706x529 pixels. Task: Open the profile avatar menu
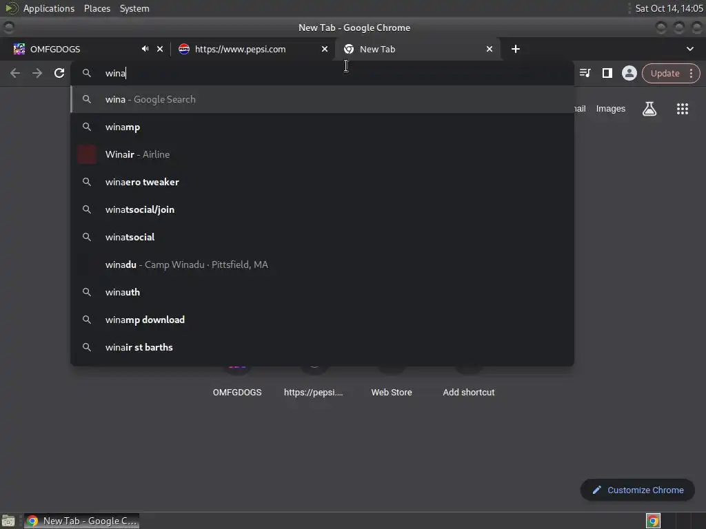pos(629,73)
